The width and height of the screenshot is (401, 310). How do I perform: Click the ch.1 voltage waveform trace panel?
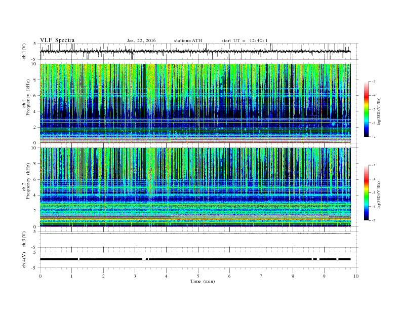(199, 51)
